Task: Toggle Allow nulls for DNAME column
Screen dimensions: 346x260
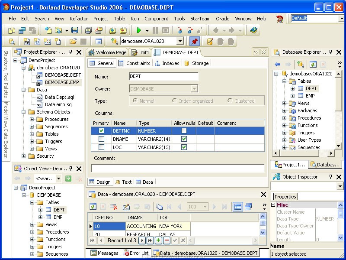Action: [184, 139]
